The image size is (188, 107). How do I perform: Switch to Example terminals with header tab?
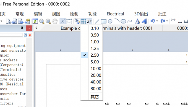[x=107, y=28]
